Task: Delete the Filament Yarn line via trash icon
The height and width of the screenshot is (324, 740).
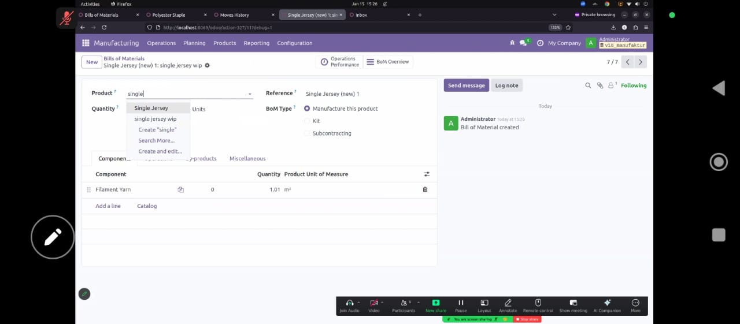Action: tap(425, 189)
